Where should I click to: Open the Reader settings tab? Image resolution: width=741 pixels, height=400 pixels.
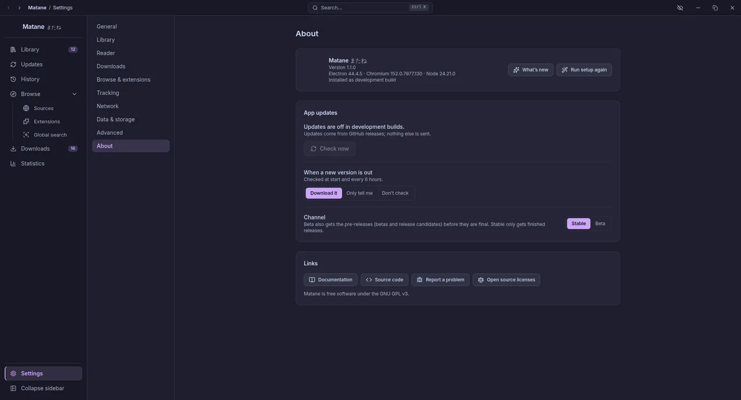(131, 53)
